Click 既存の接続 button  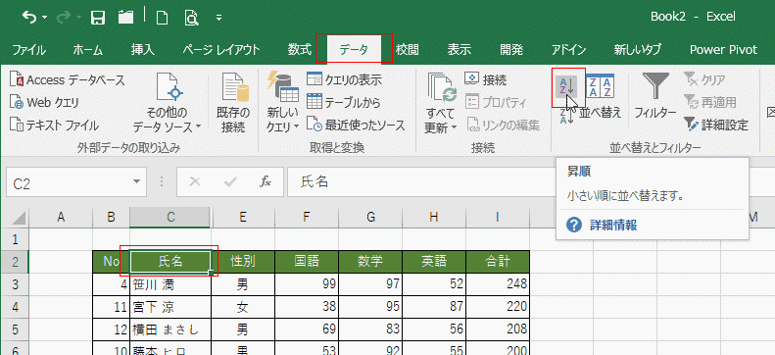pos(233,103)
